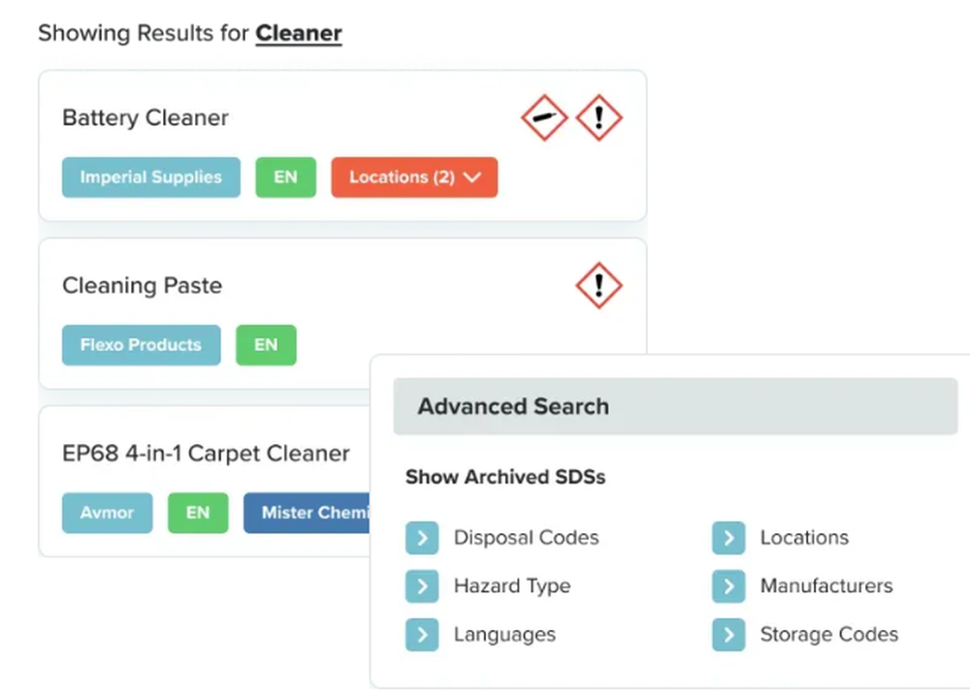
Task: Click the Manufacturers chevron icon
Action: (728, 585)
